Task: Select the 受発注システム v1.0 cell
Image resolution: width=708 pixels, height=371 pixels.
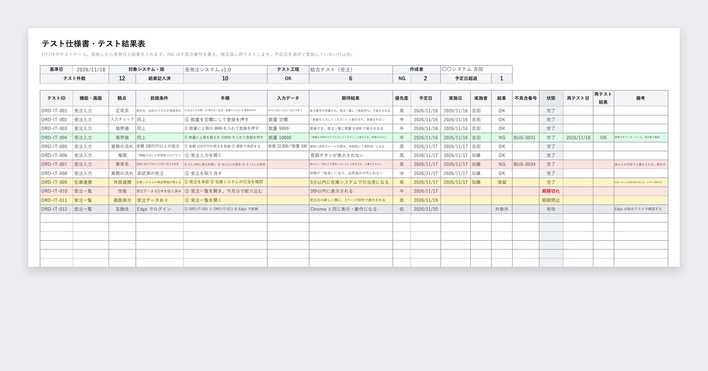Action: [x=225, y=69]
